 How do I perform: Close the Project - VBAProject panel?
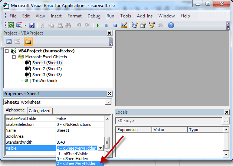click(x=109, y=33)
